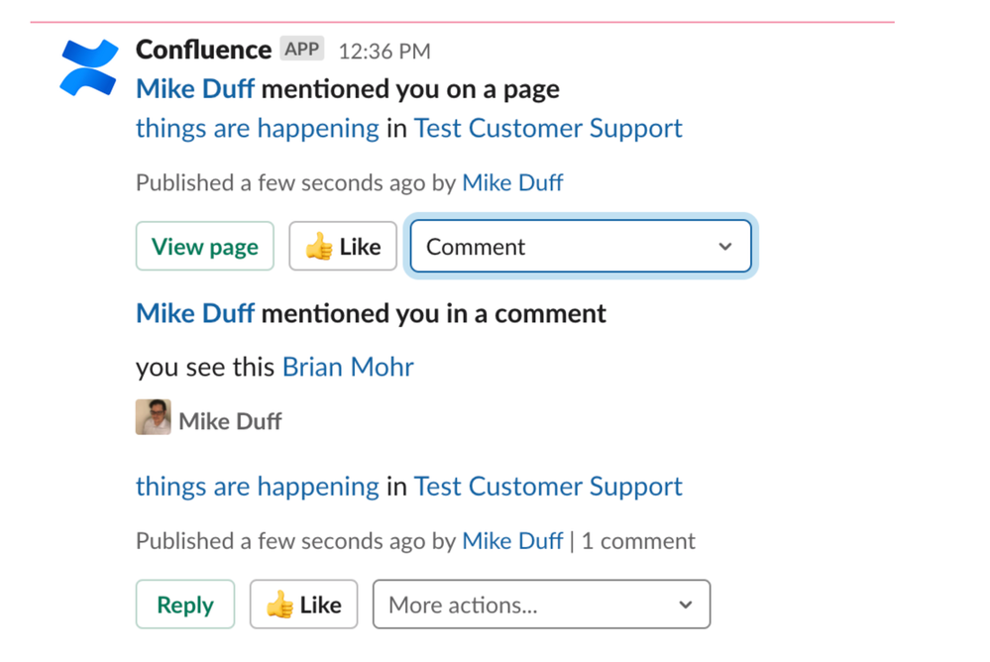Click the Confluence app name
Viewport: 990px width, 662px height.
[x=203, y=50]
